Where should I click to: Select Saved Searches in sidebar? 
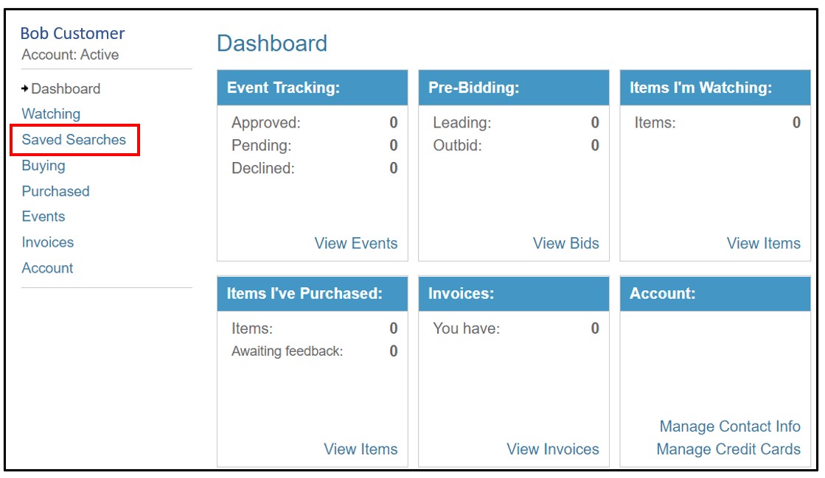click(x=74, y=140)
